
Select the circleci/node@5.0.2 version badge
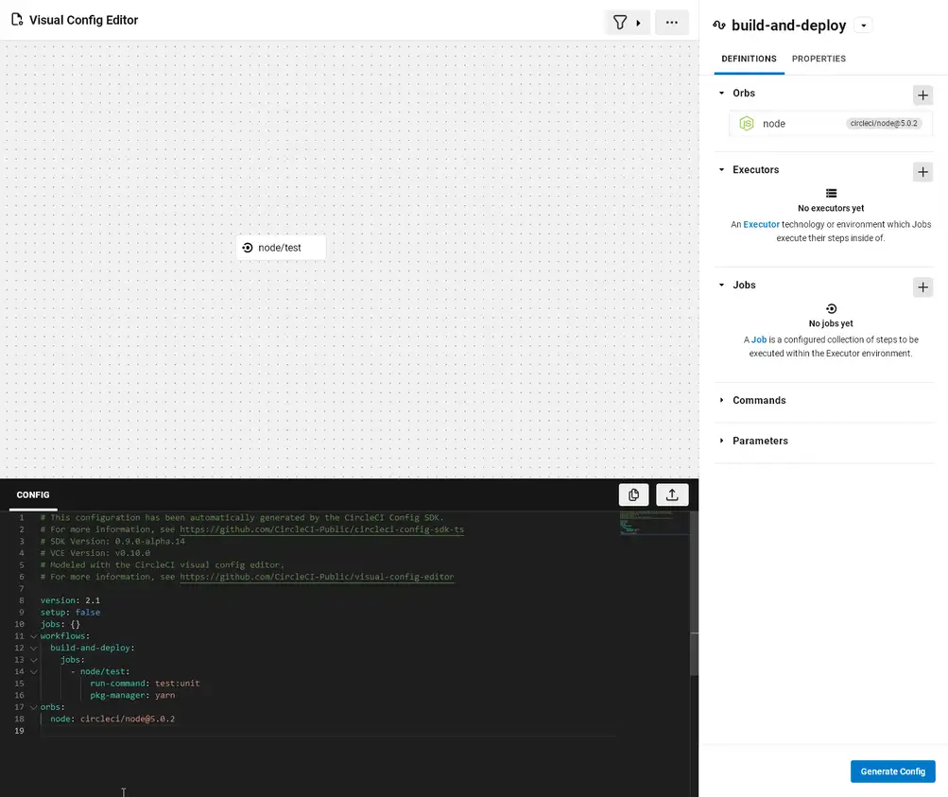pyautogui.click(x=883, y=123)
